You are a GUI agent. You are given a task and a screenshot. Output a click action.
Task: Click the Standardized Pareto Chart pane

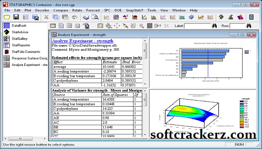tap(202, 63)
